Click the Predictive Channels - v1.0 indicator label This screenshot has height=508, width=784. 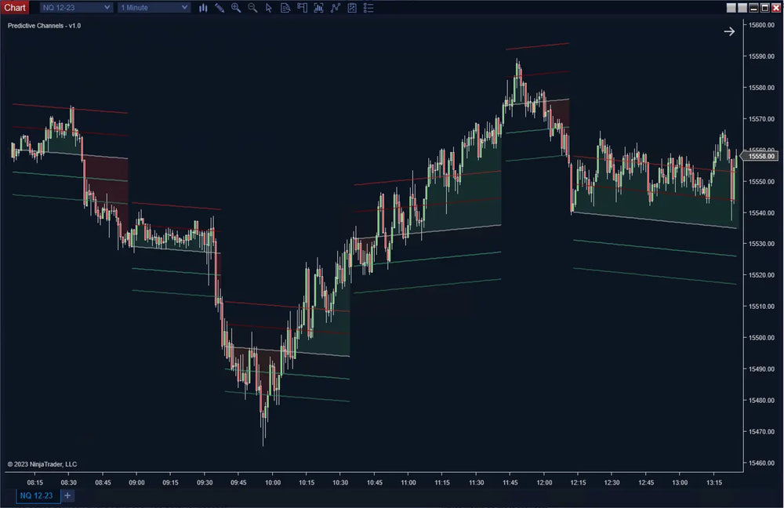coord(44,26)
